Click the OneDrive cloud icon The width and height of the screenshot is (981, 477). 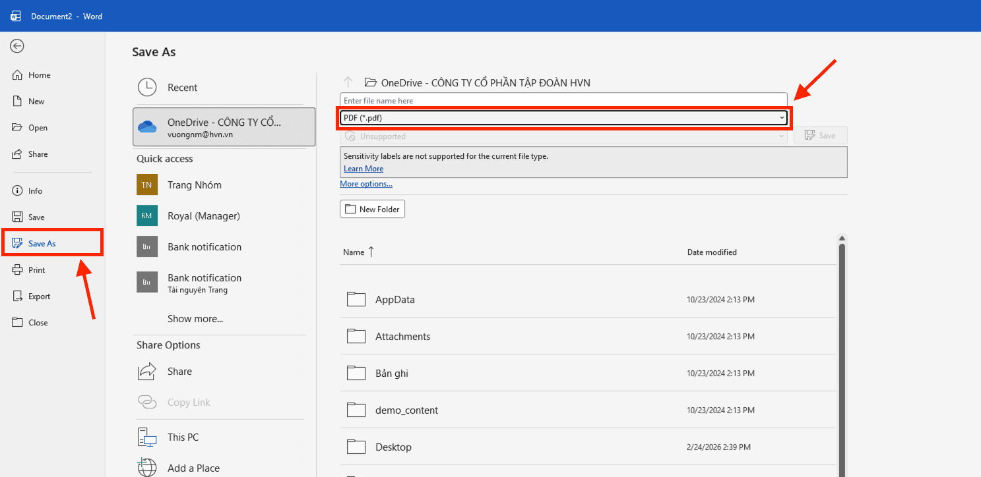click(x=146, y=127)
